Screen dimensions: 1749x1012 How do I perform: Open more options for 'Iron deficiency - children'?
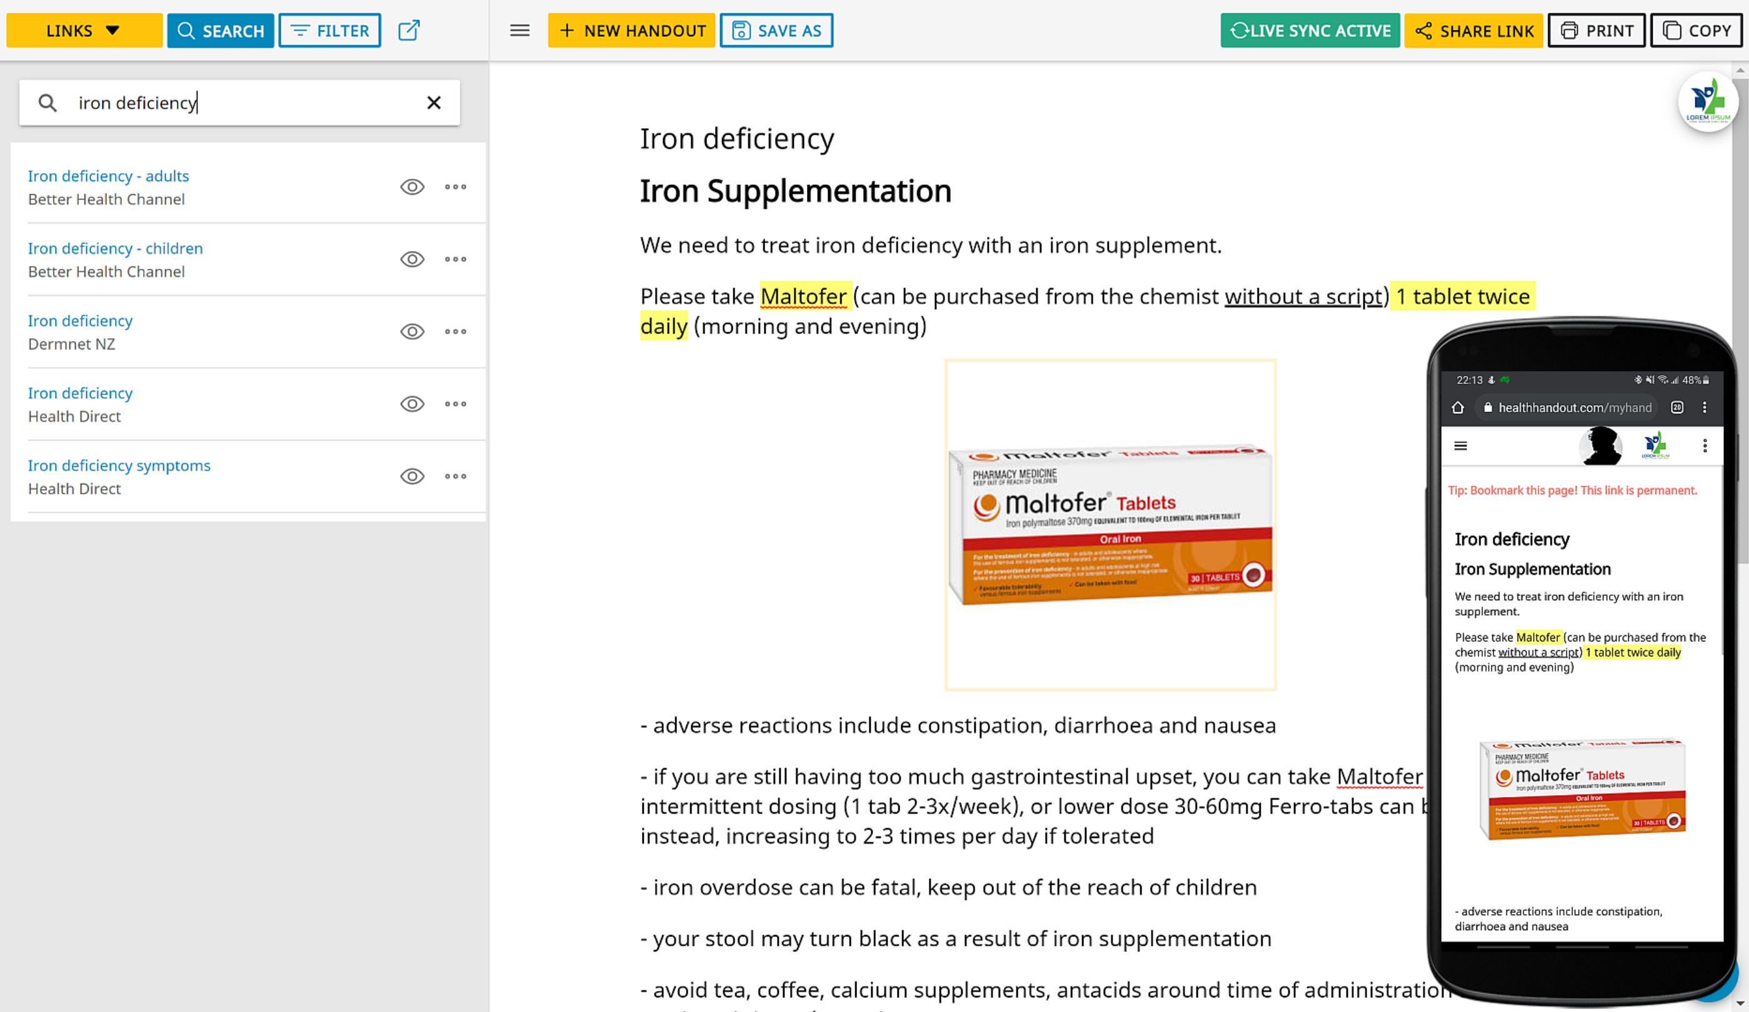coord(455,259)
